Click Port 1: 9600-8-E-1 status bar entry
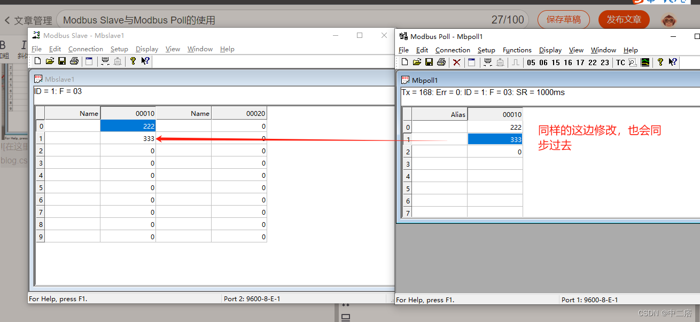 tap(590, 300)
